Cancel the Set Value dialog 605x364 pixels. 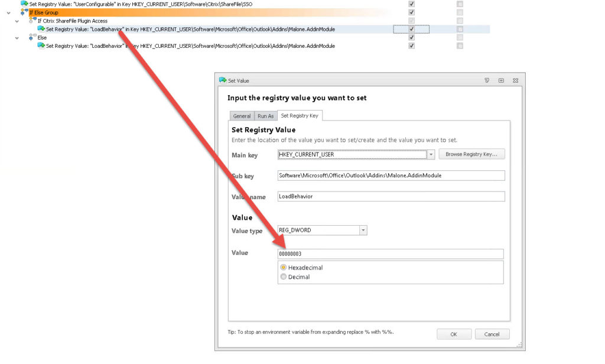(x=492, y=334)
